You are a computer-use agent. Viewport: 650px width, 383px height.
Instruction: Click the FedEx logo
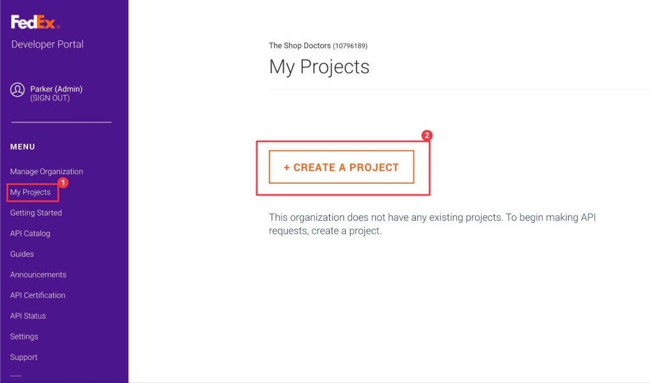point(35,22)
